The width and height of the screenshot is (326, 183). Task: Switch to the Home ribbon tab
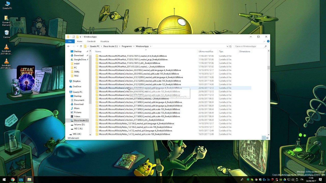pyautogui.click(x=79, y=41)
